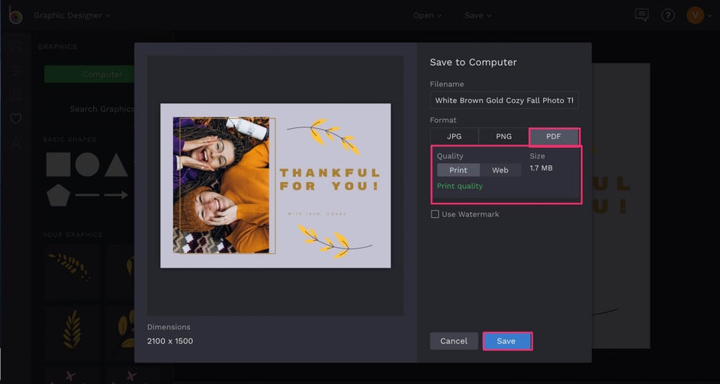Enable the Use Watermark checkbox
This screenshot has width=720, height=384.
[435, 214]
